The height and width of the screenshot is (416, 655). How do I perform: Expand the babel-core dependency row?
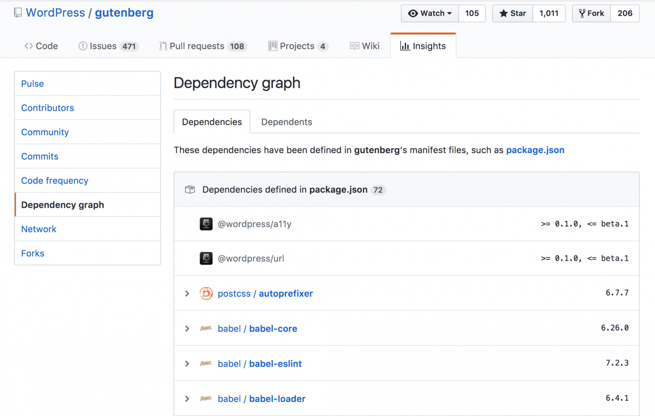(187, 328)
